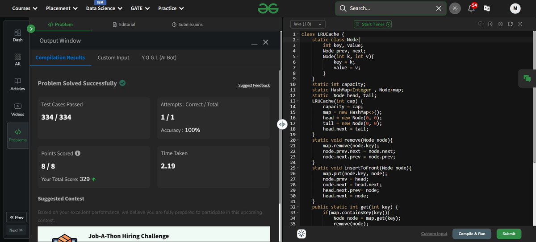Click Time Taken 2.19 value

point(168,166)
